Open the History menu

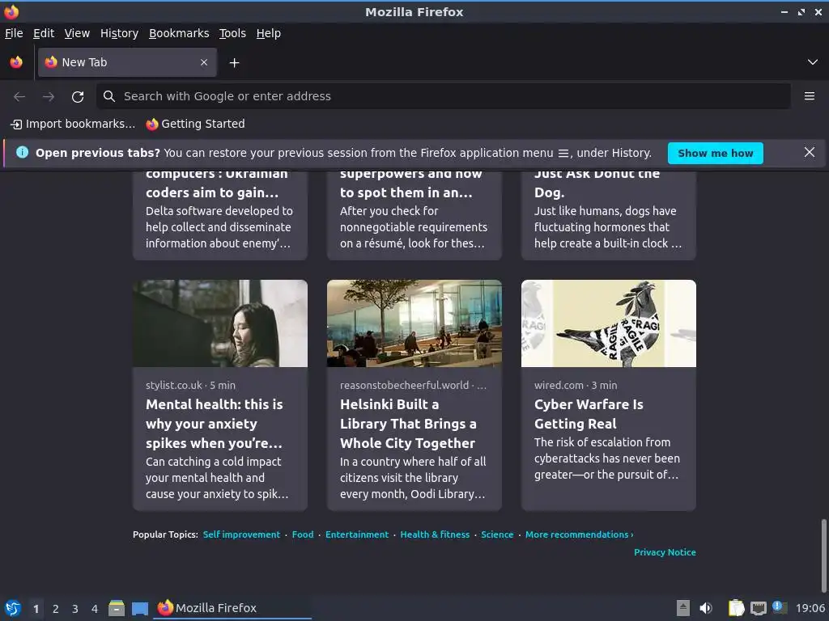[x=119, y=33]
